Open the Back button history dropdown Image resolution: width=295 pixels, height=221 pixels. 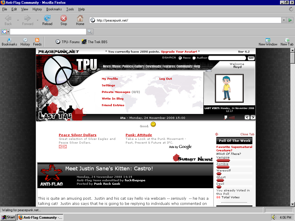(18, 20)
